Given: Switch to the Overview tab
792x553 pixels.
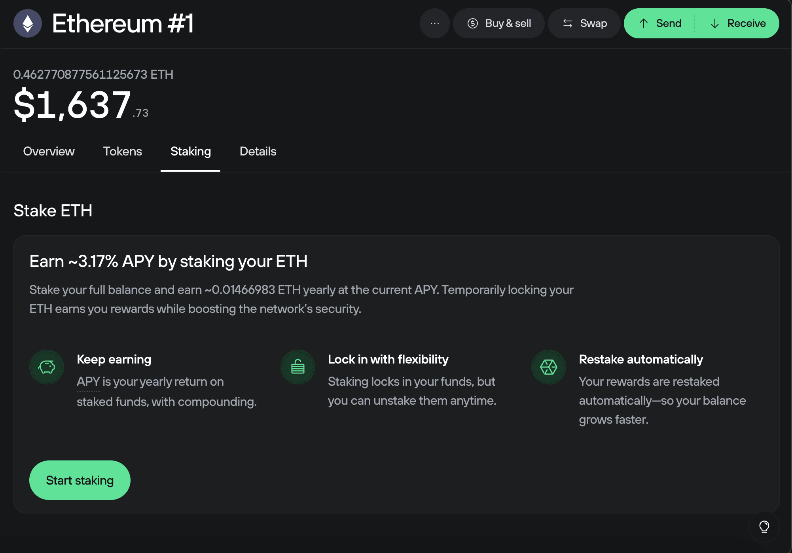Looking at the screenshot, I should tap(49, 152).
